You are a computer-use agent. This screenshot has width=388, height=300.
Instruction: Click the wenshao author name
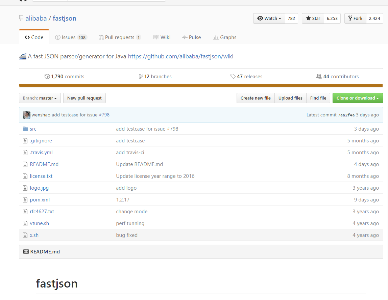coord(41,115)
